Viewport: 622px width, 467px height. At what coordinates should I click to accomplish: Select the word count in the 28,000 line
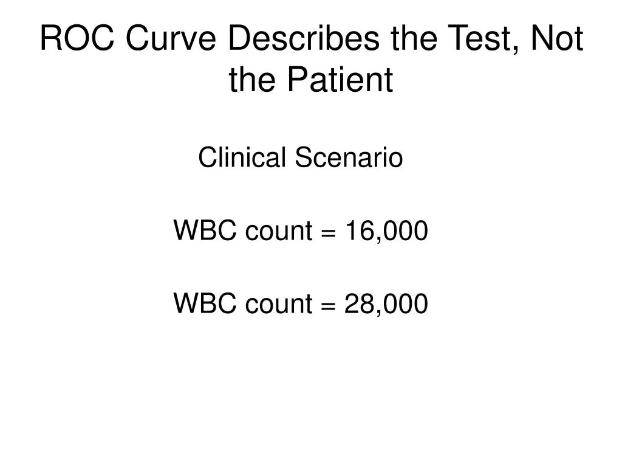pyautogui.click(x=279, y=305)
